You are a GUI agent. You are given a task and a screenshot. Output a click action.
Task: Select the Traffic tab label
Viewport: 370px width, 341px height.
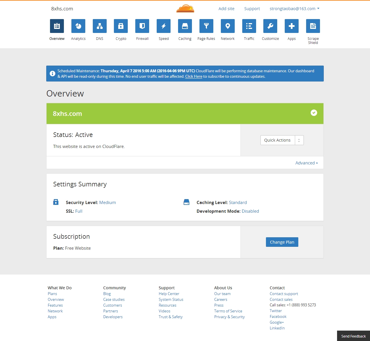249,39
